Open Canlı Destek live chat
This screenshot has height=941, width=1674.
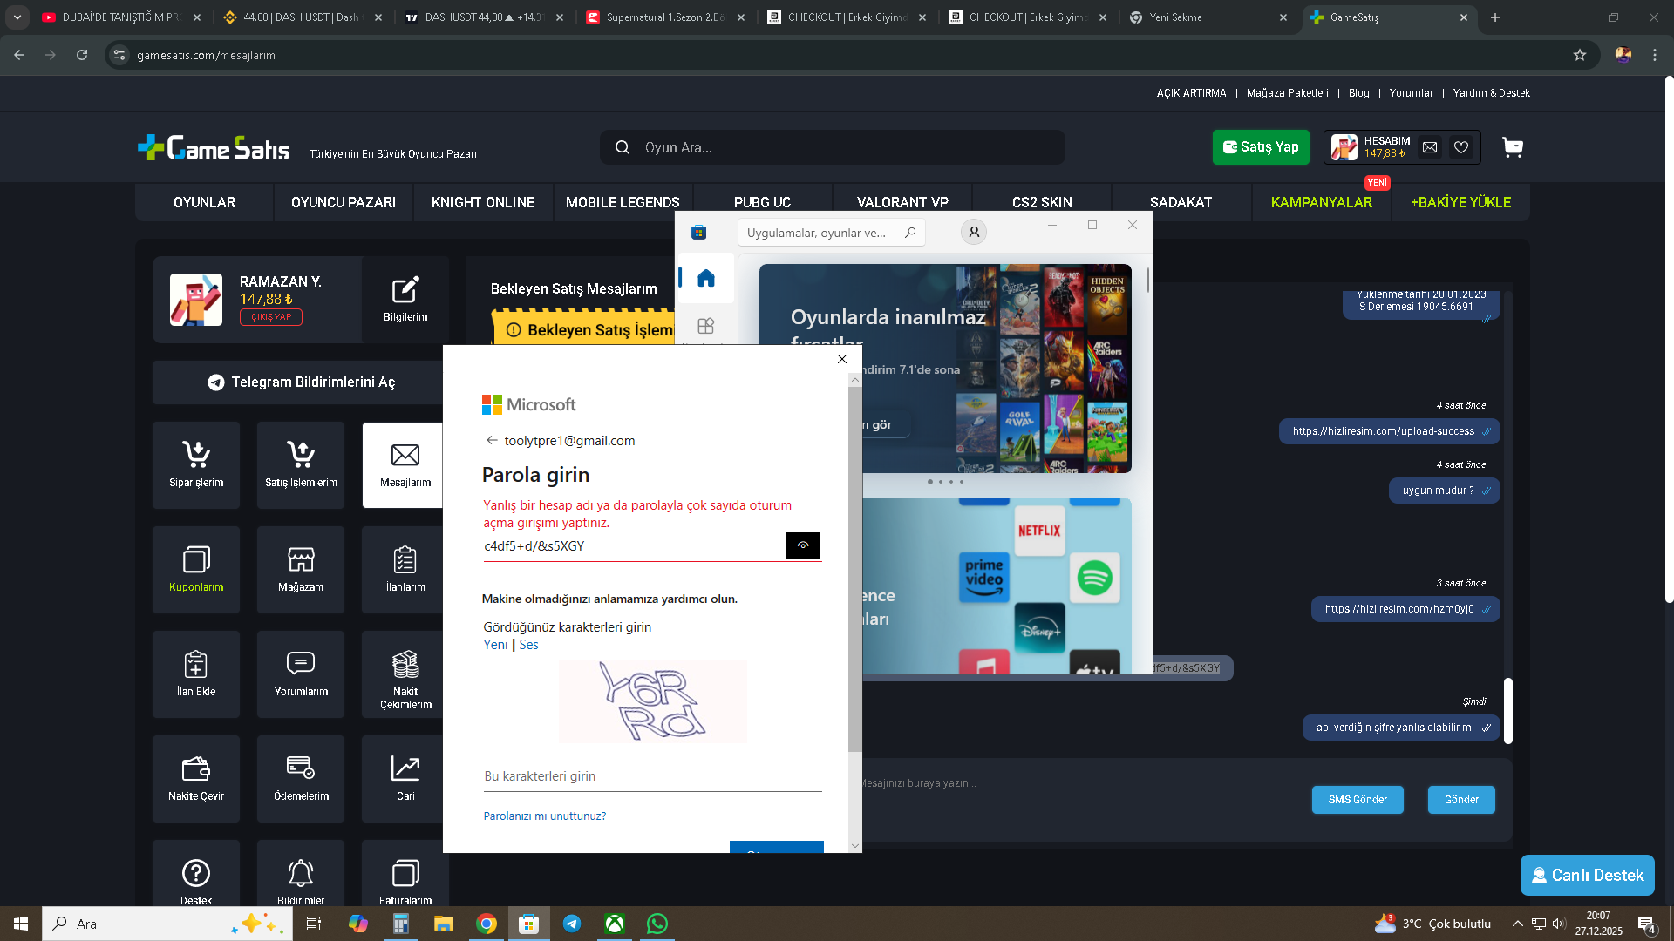pos(1588,875)
